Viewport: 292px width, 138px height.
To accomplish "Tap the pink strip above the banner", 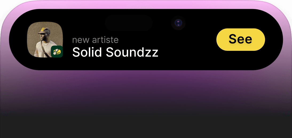I will pyautogui.click(x=146, y=5).
